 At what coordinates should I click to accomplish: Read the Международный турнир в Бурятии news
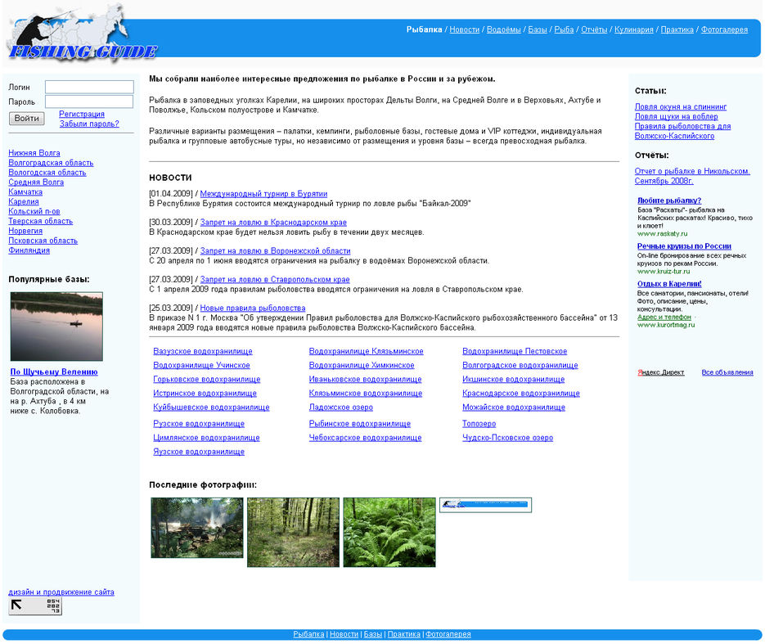click(263, 194)
